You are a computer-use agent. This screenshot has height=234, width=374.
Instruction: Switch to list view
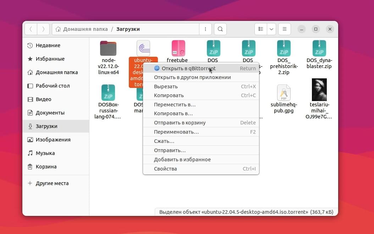(261, 29)
